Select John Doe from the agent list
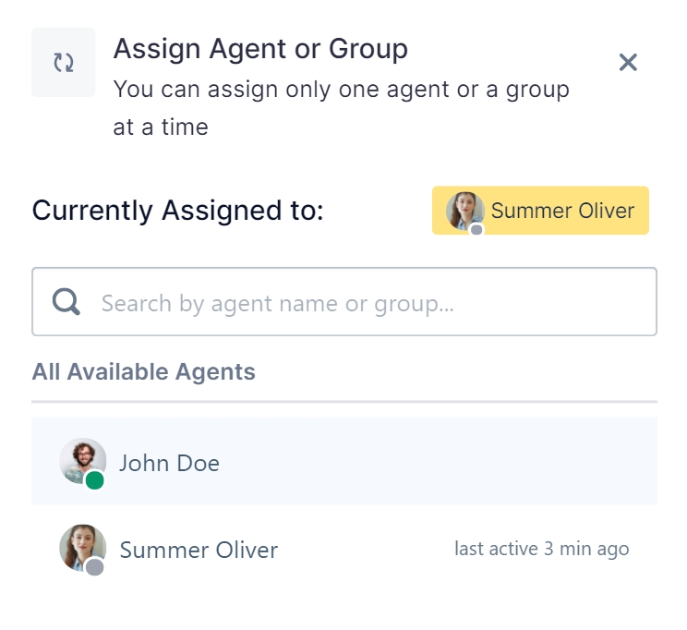Image resolution: width=687 pixels, height=630 pixels. click(x=343, y=461)
